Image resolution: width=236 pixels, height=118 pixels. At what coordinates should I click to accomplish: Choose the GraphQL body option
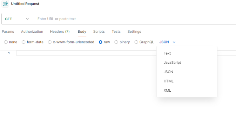point(136,42)
